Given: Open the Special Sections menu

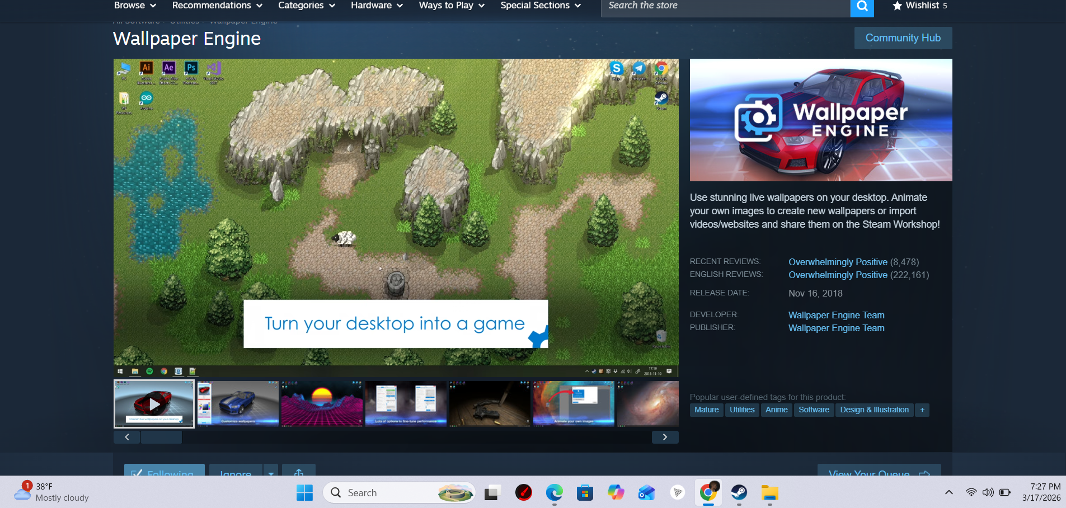Looking at the screenshot, I should (x=540, y=6).
